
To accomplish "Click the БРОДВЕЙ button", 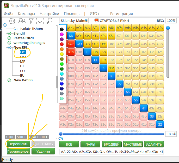I will point(112,144).
